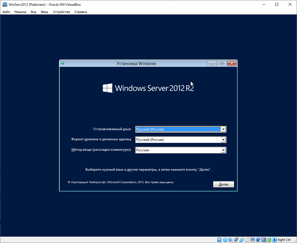Open the USB devices status icon

pos(242,240)
